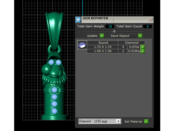
Task: Click the Round column header
Action: pyautogui.click(x=103, y=43)
